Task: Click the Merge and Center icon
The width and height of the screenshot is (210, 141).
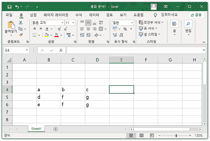Action: pyautogui.click(x=101, y=29)
